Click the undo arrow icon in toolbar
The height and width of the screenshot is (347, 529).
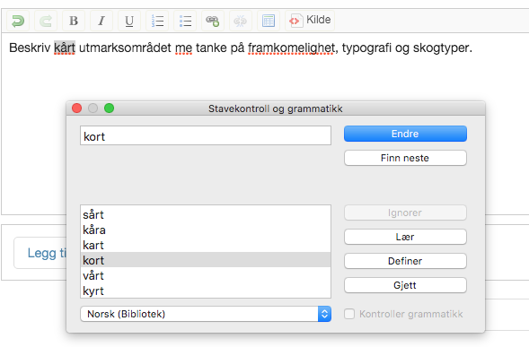[x=18, y=21]
